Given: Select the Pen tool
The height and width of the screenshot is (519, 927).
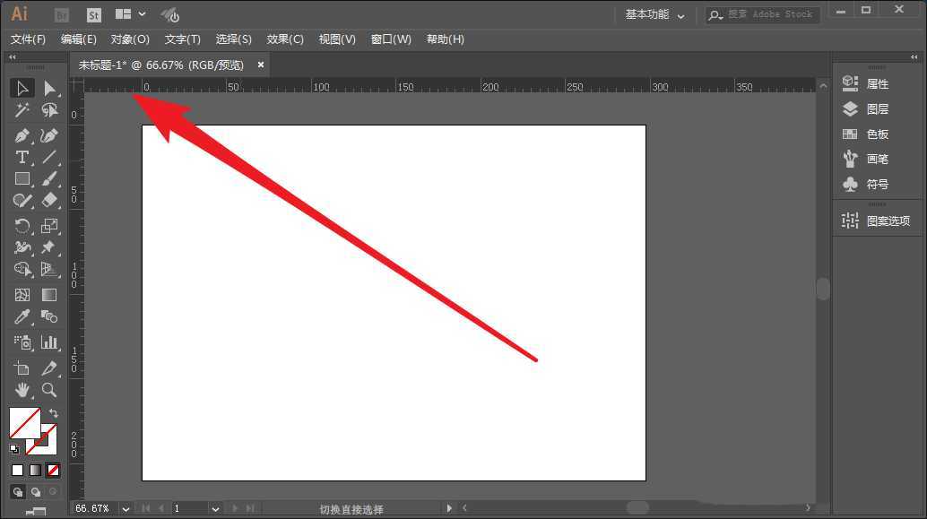Looking at the screenshot, I should 22,135.
